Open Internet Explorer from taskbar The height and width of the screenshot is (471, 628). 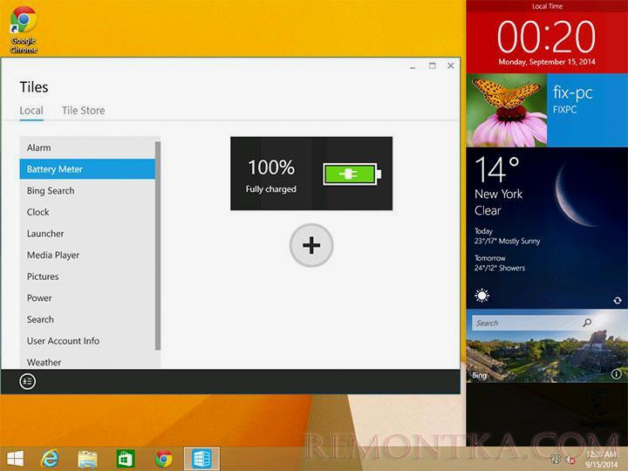(51, 458)
